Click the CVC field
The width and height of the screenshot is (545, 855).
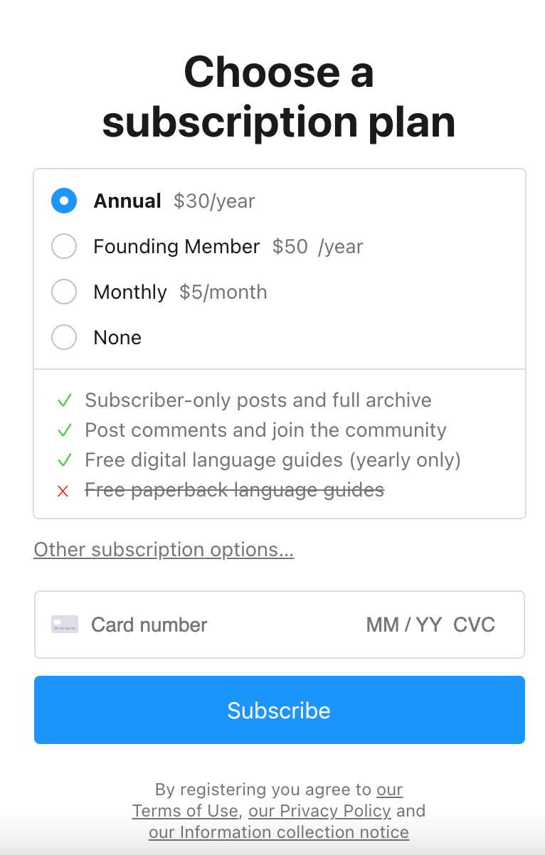(x=474, y=625)
